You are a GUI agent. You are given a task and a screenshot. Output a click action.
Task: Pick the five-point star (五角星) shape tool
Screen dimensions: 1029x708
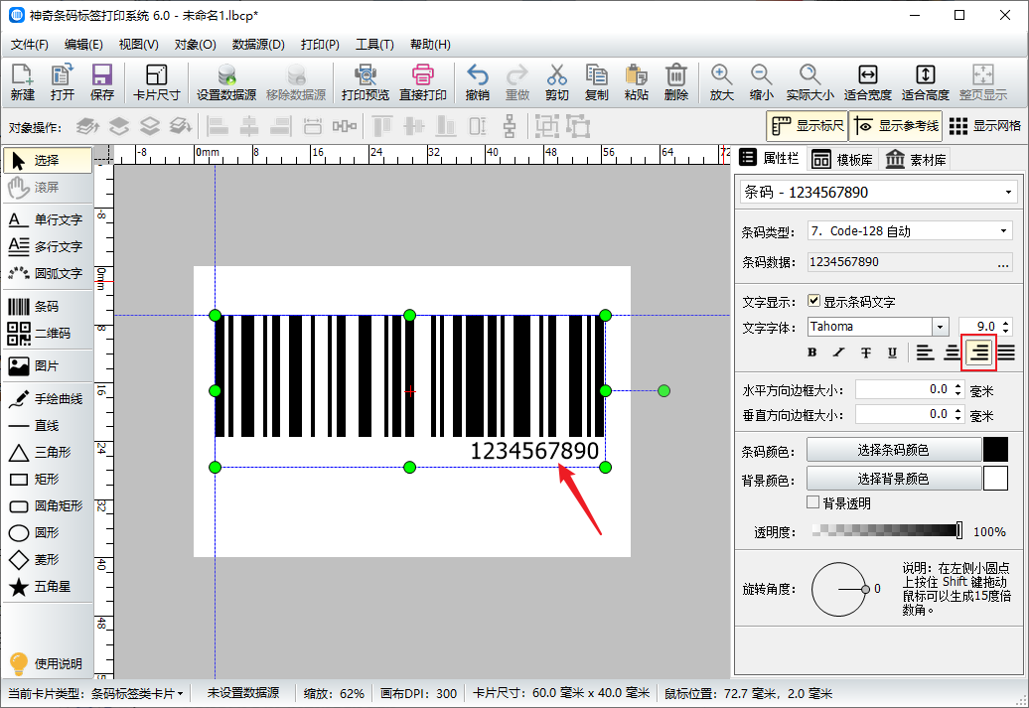(x=47, y=587)
